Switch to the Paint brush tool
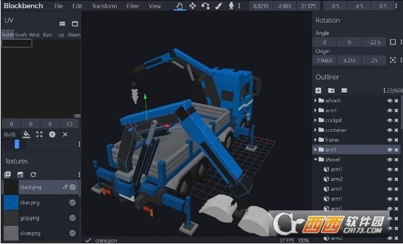The image size is (403, 244). pyautogui.click(x=218, y=6)
